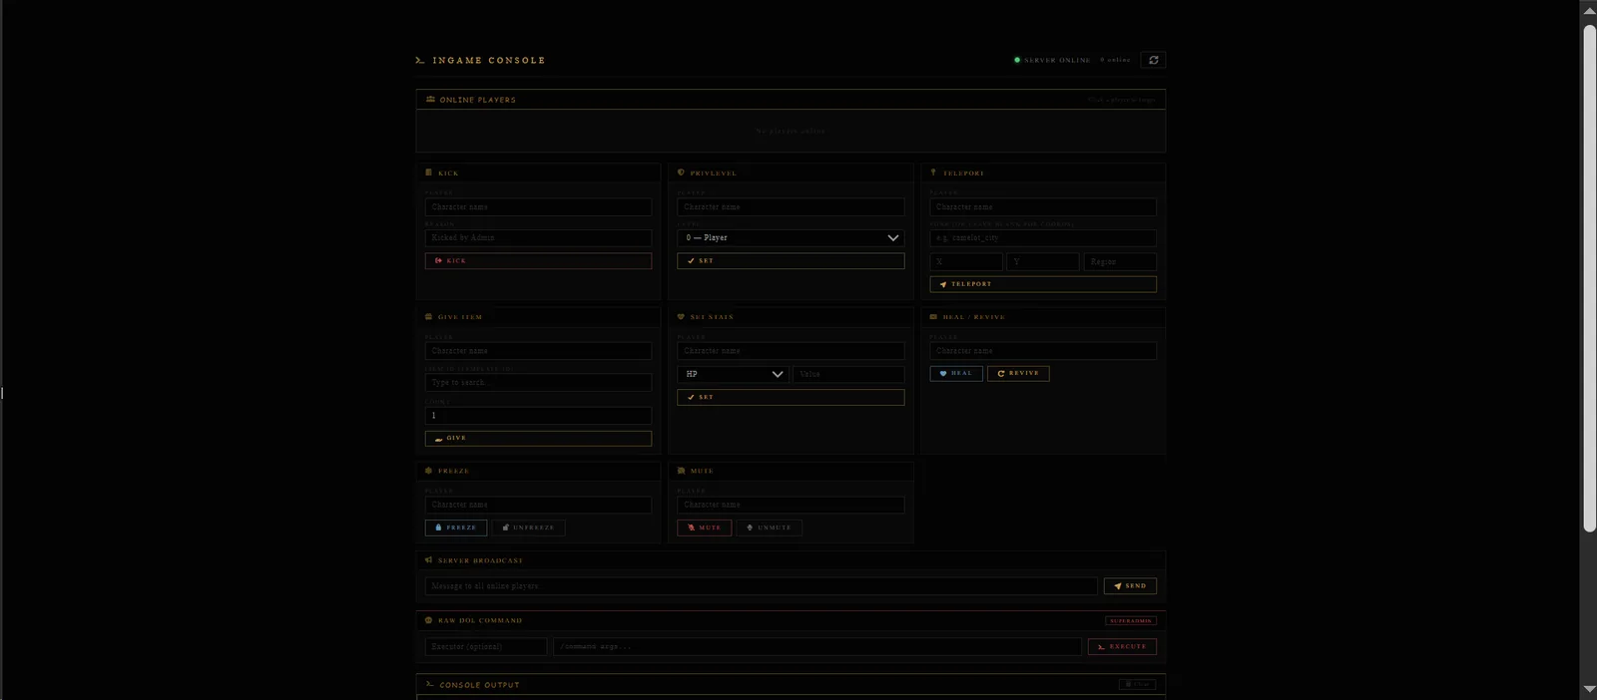Click the red Execute button
Image resolution: width=1597 pixels, height=700 pixels.
point(1122,646)
